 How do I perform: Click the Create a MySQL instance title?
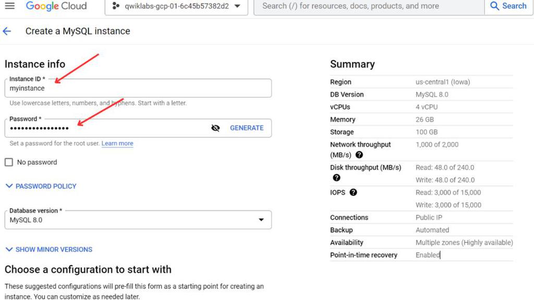click(x=78, y=31)
